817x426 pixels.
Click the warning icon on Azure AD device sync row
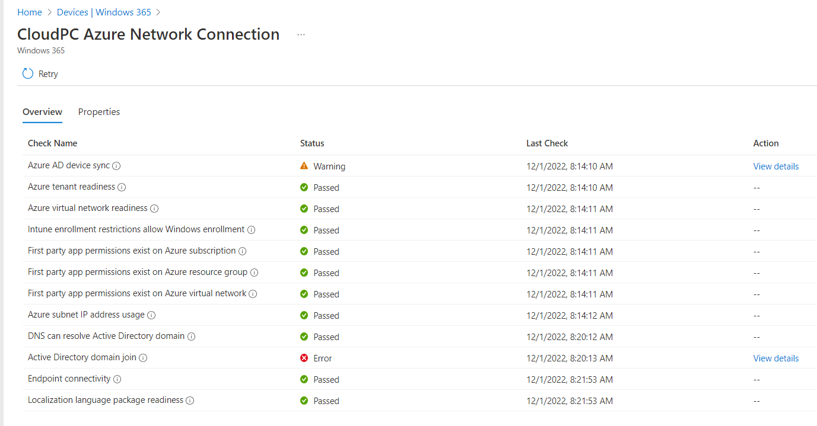point(306,166)
